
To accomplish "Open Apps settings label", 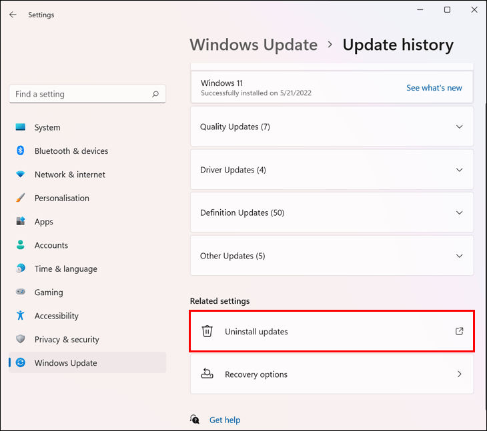I will (x=44, y=222).
